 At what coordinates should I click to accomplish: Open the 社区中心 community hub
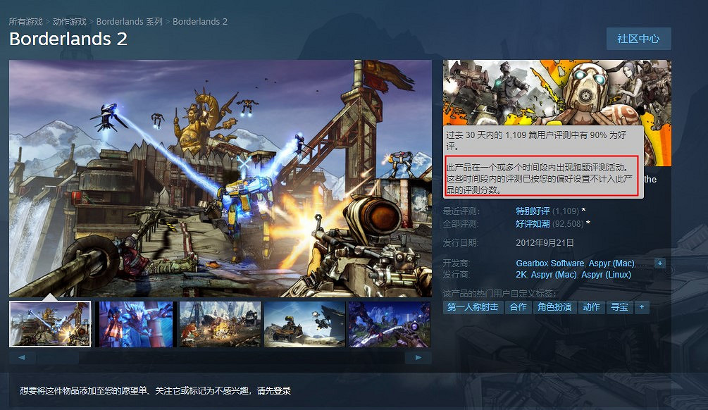pos(640,39)
